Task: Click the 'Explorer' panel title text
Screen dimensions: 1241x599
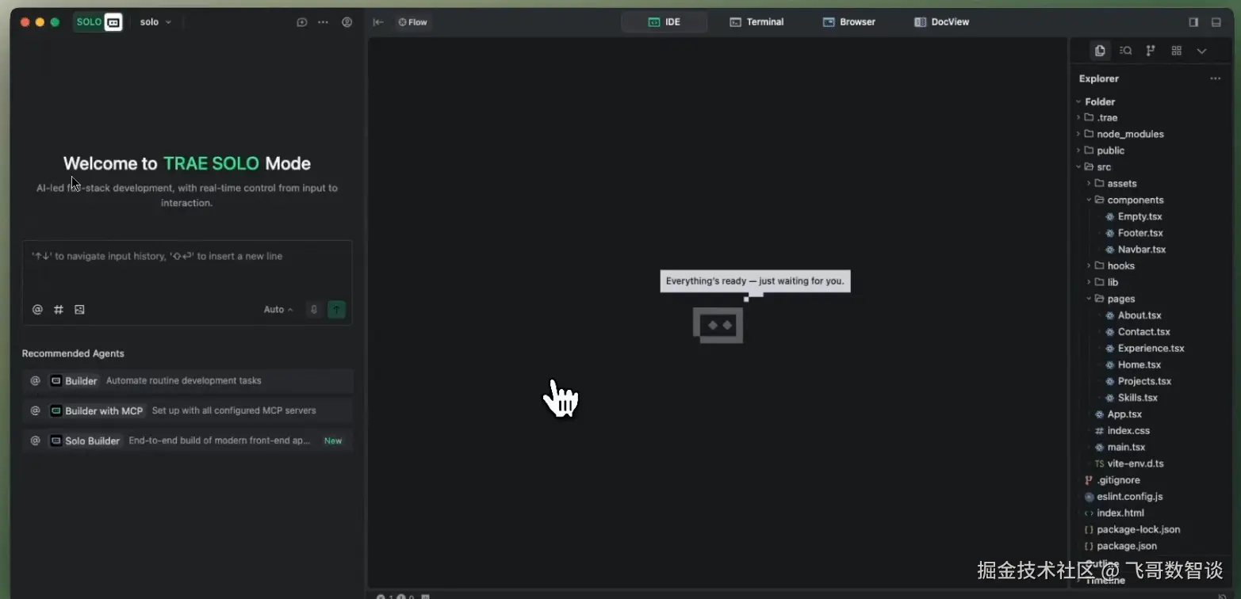Action: 1099,78
